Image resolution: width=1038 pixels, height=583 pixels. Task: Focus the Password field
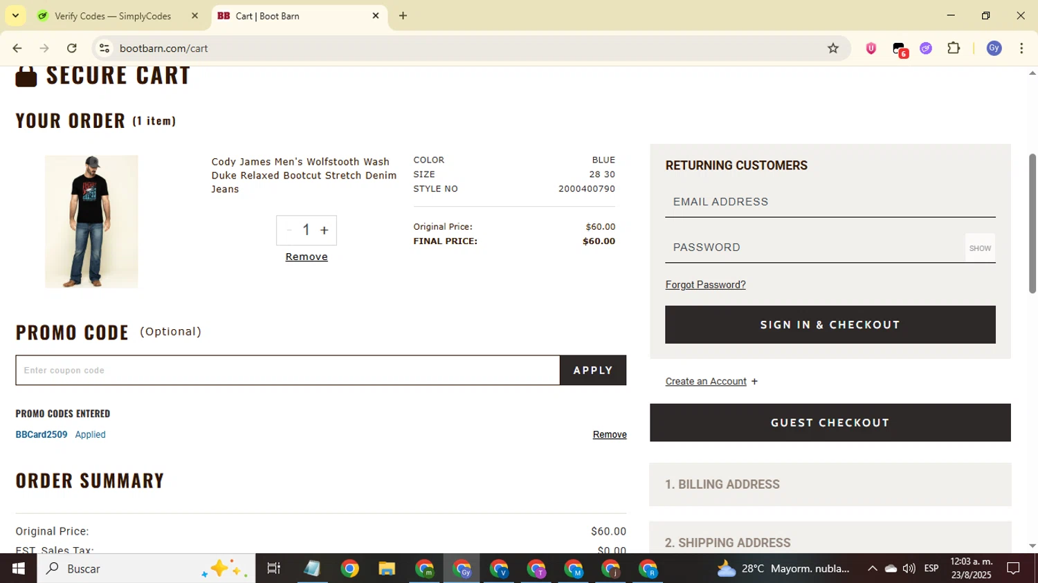[x=815, y=248]
